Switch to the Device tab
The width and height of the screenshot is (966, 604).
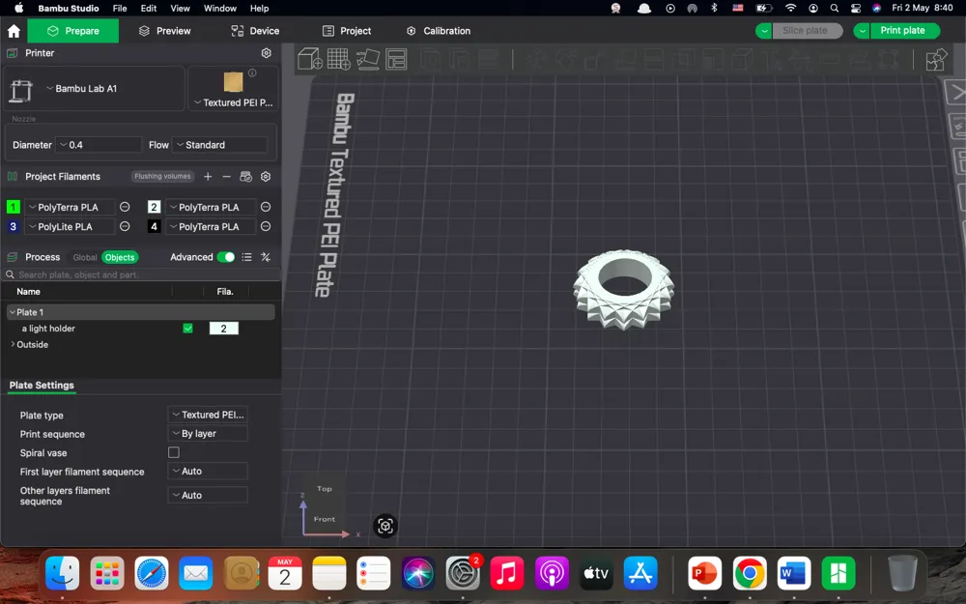coord(254,31)
